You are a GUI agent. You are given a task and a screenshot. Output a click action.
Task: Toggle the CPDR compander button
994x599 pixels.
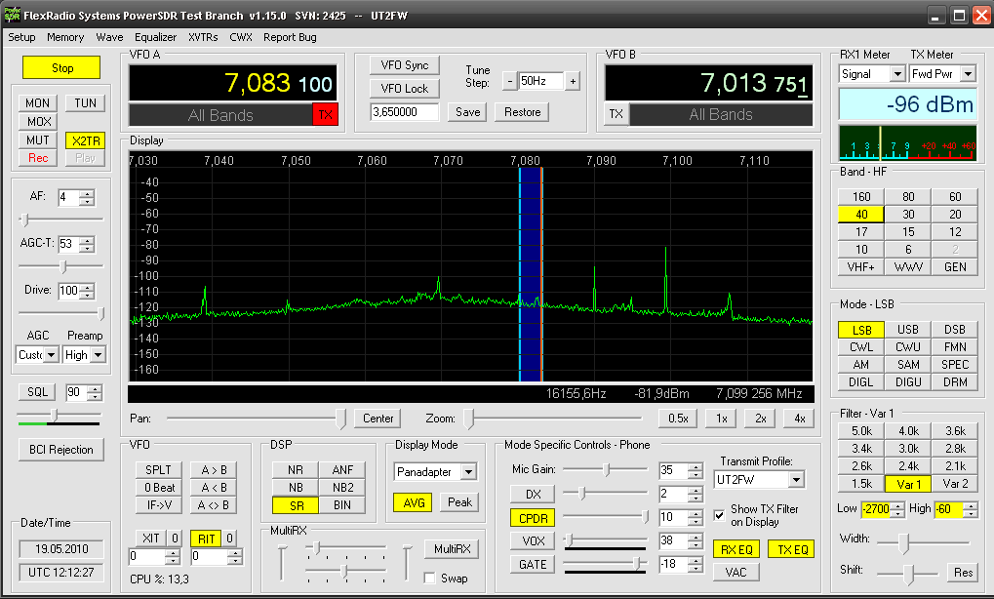(x=533, y=517)
